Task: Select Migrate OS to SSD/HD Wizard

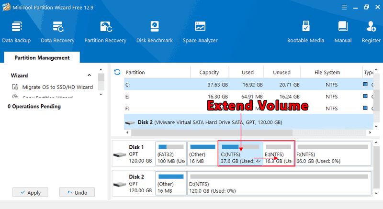Action: click(x=57, y=87)
